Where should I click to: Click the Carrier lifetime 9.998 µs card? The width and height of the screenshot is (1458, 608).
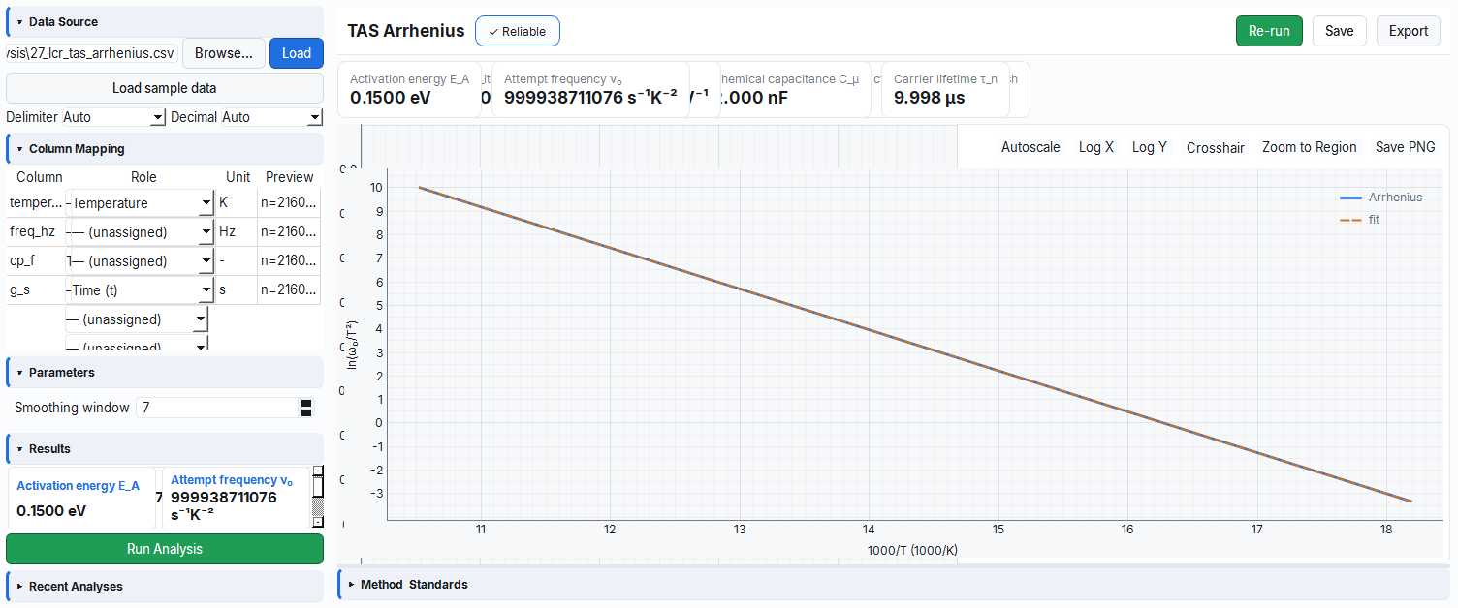(x=946, y=90)
